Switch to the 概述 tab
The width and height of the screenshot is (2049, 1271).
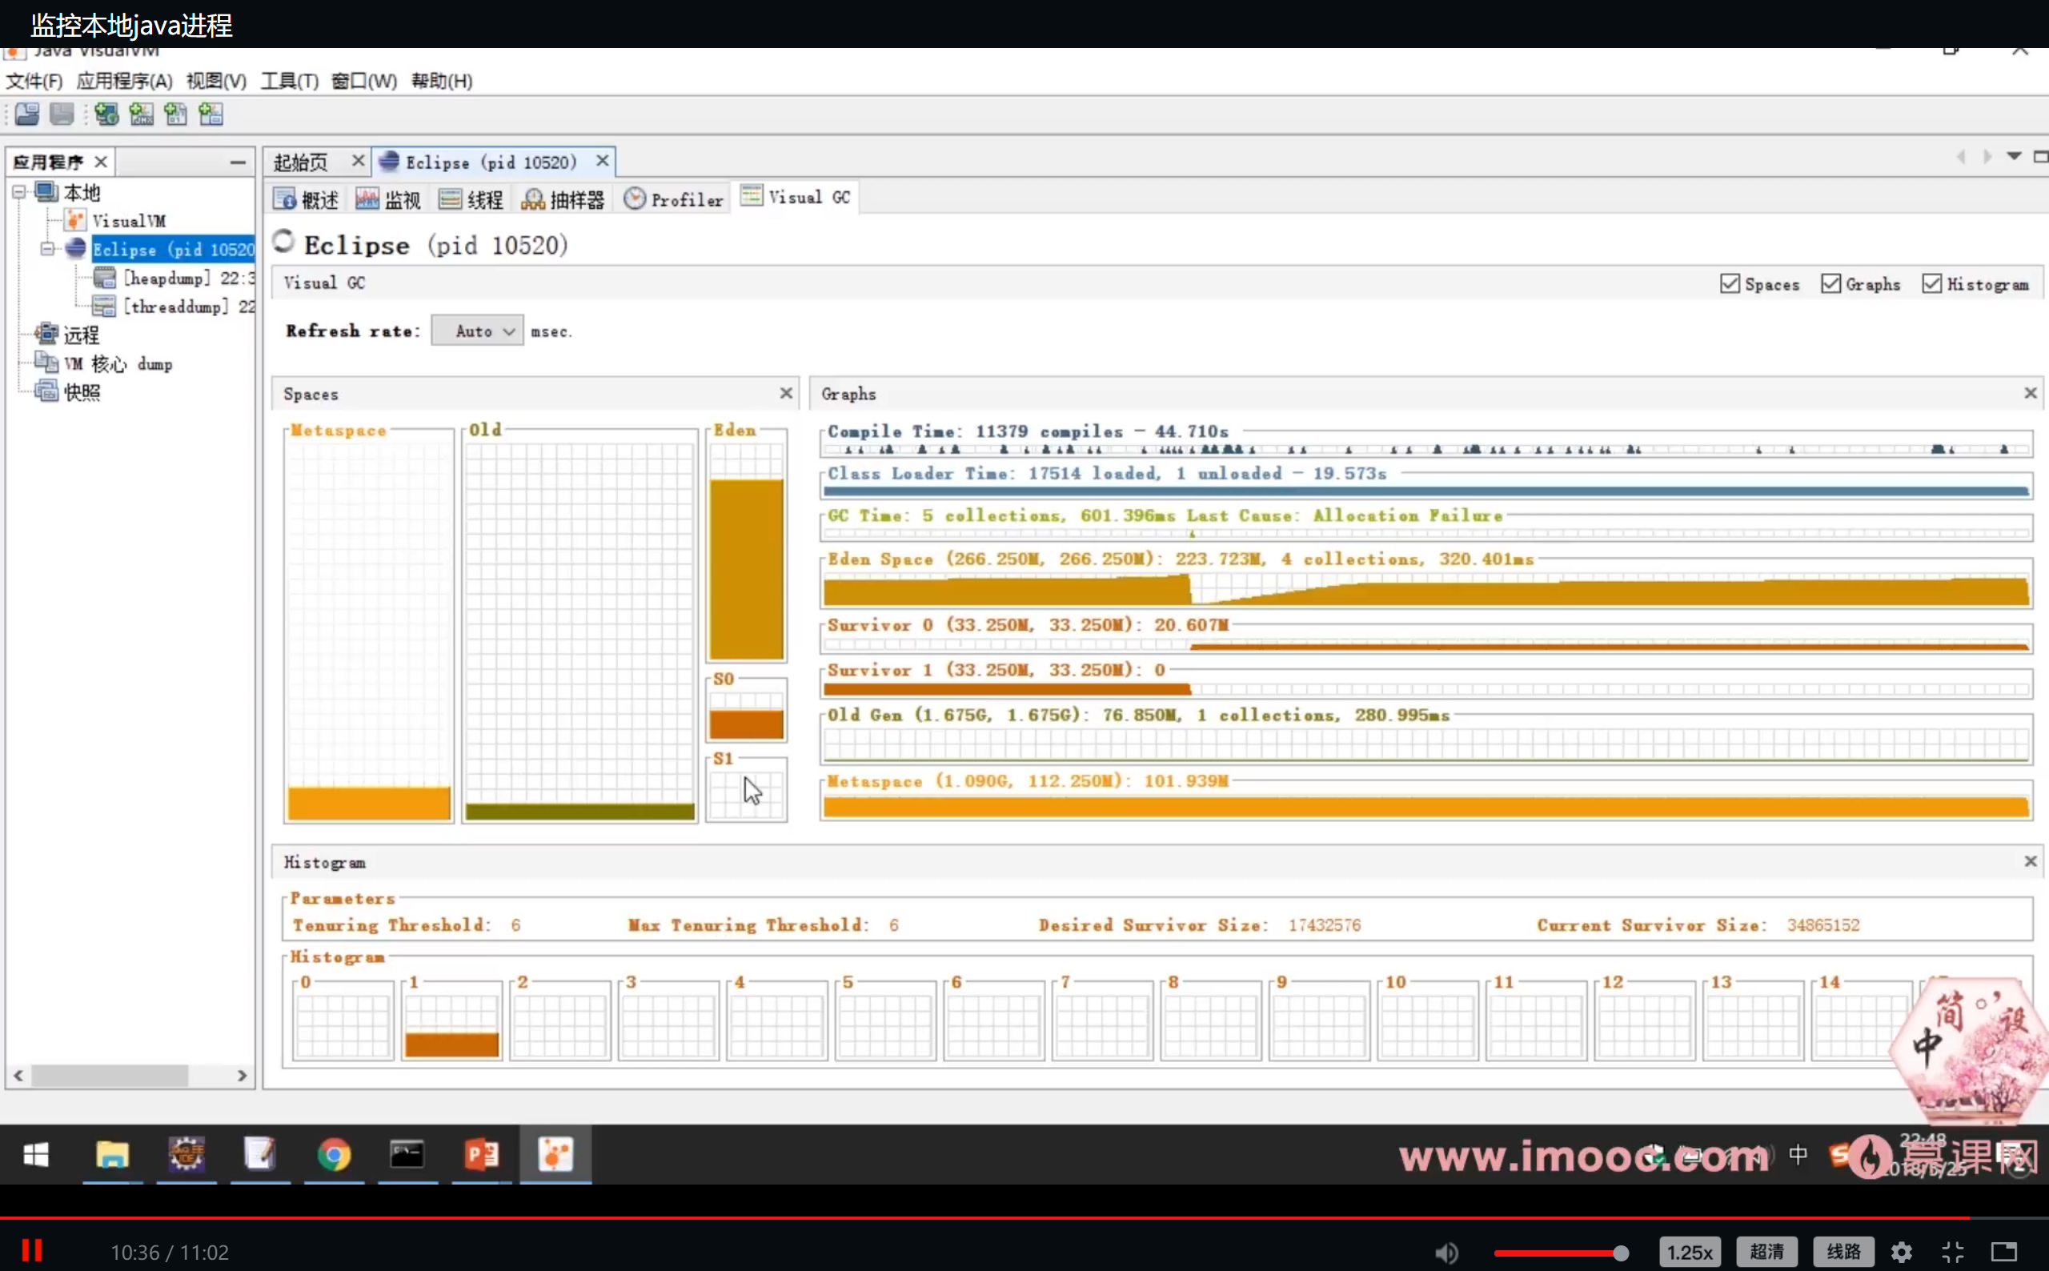pos(307,199)
